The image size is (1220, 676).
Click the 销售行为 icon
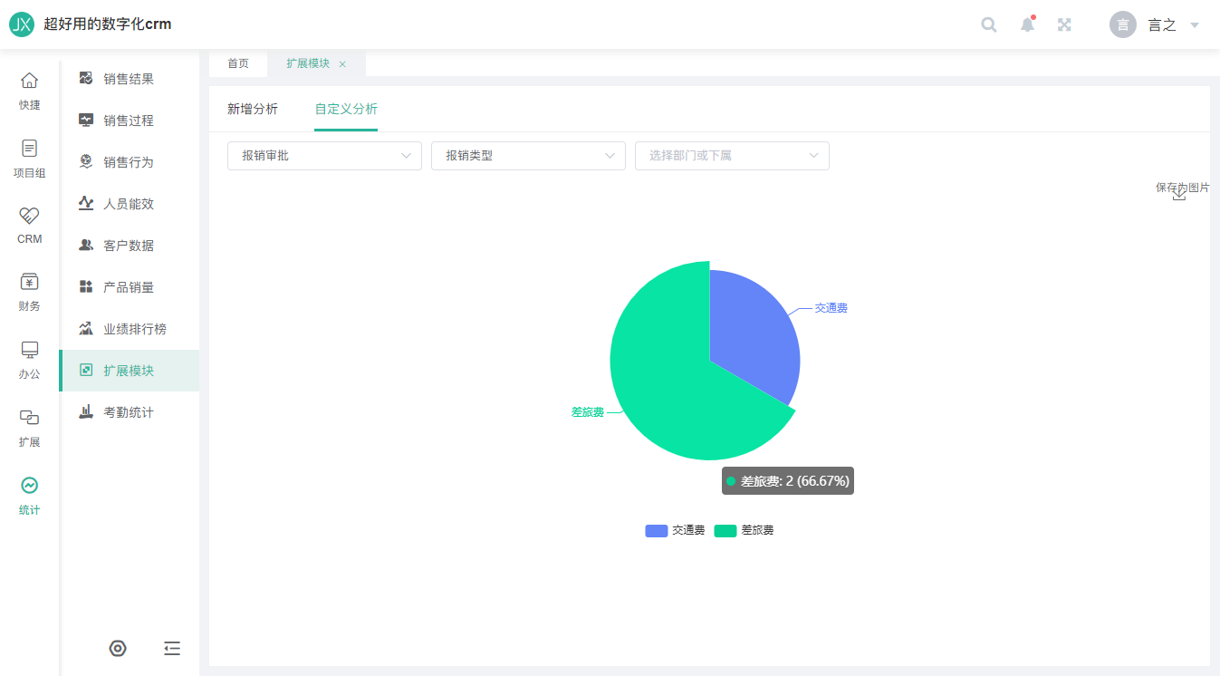click(86, 161)
